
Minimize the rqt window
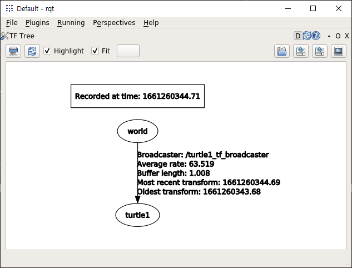pos(288,8)
